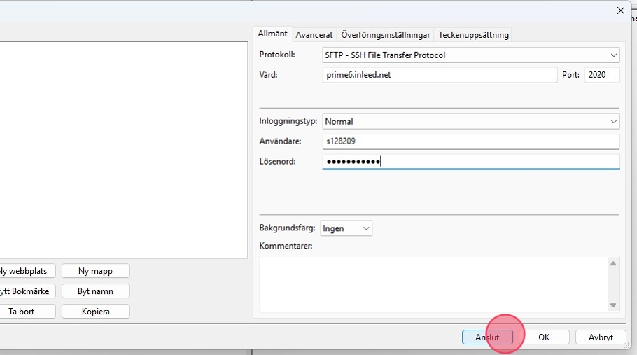Open the Överföringsinställningar tab
This screenshot has height=355, width=637.
[x=385, y=35]
